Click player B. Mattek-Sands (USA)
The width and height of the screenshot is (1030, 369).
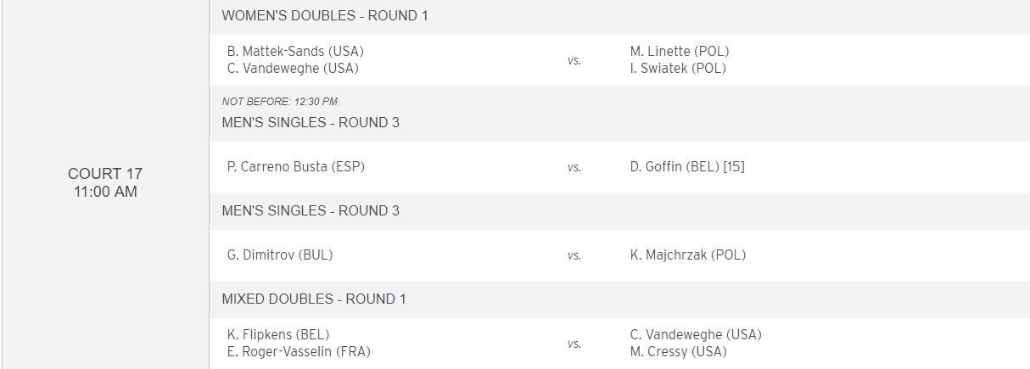tap(295, 51)
